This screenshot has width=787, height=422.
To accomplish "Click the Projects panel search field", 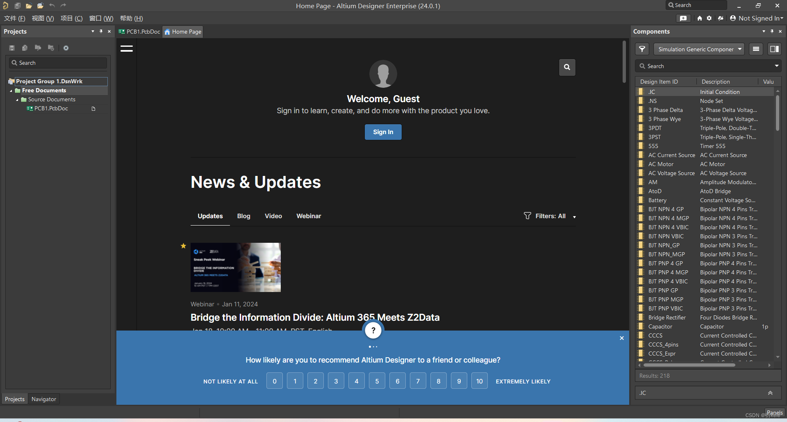I will tap(58, 63).
